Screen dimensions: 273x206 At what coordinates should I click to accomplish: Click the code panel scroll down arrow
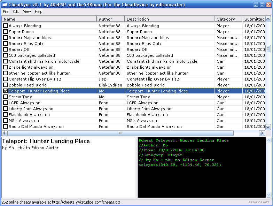pyautogui.click(x=268, y=194)
